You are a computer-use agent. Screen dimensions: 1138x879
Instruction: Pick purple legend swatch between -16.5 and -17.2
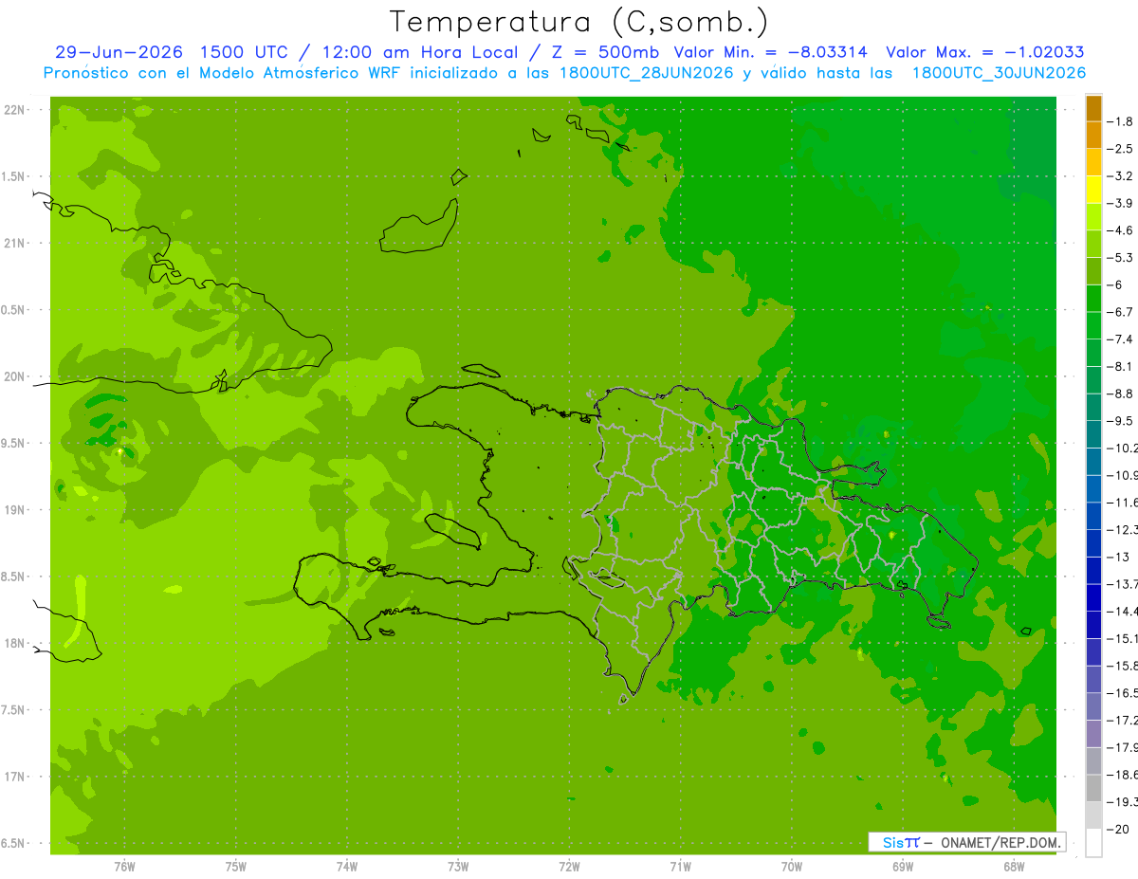point(1093,706)
